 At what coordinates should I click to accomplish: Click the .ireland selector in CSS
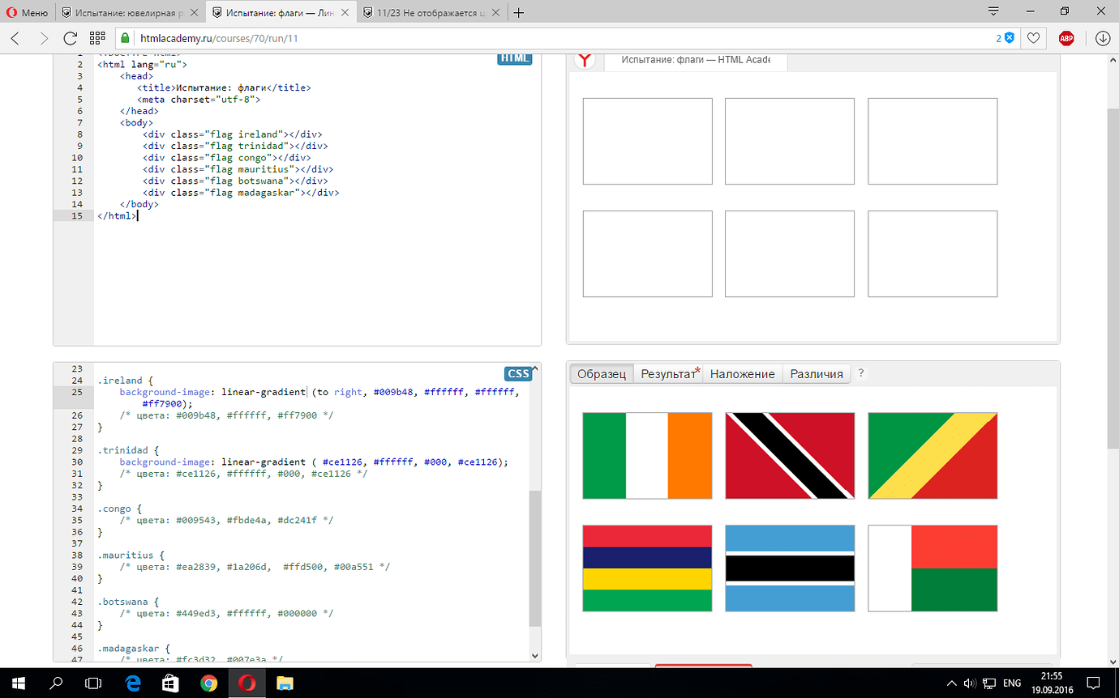[120, 381]
